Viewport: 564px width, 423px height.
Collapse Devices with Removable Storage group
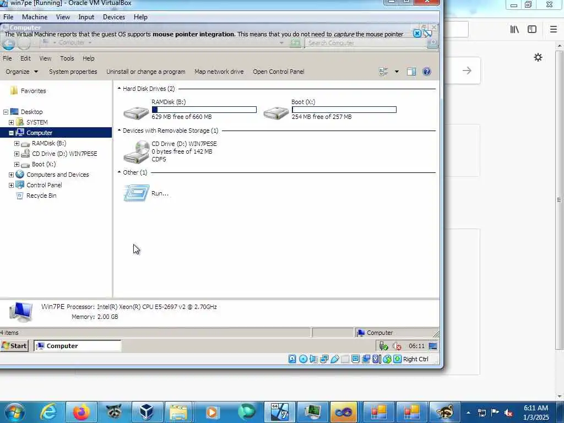click(119, 130)
